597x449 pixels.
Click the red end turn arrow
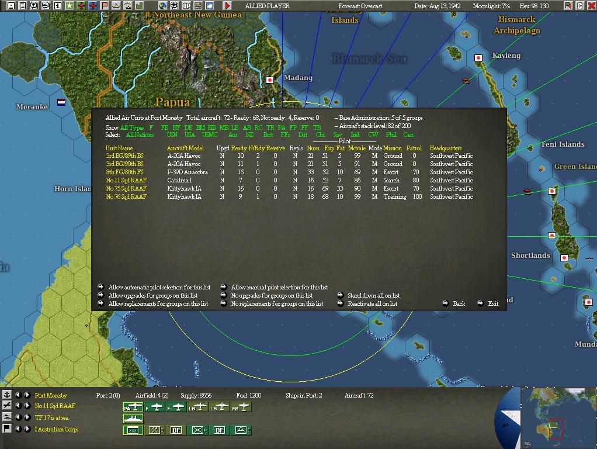(x=227, y=6)
